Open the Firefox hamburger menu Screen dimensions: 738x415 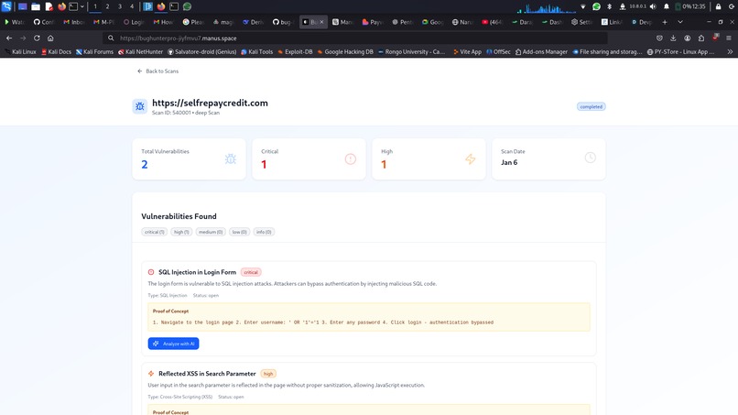[x=729, y=38]
